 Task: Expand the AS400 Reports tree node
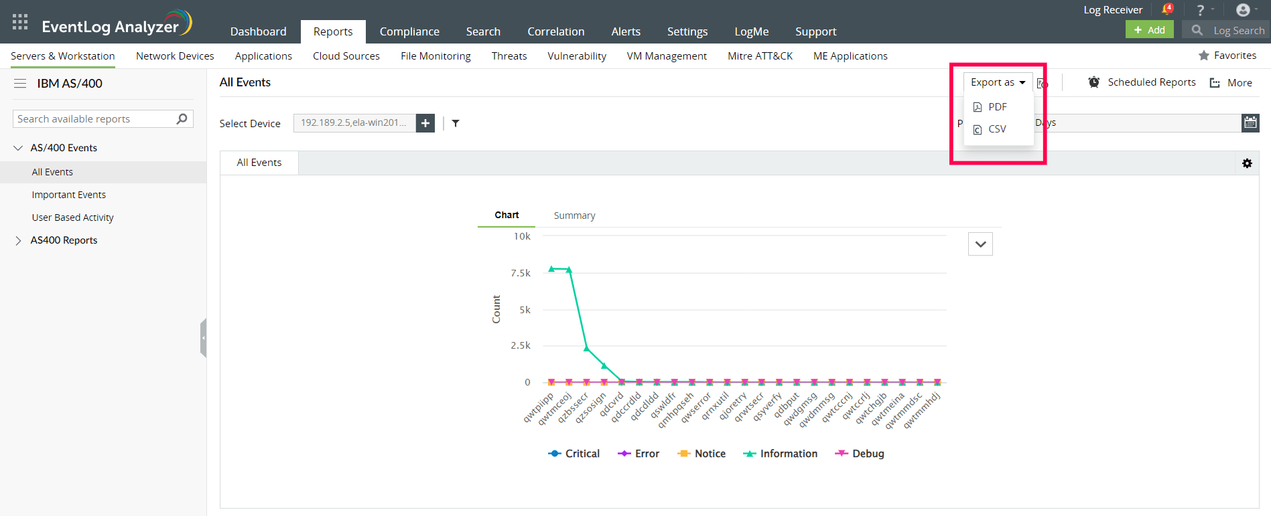coord(18,240)
